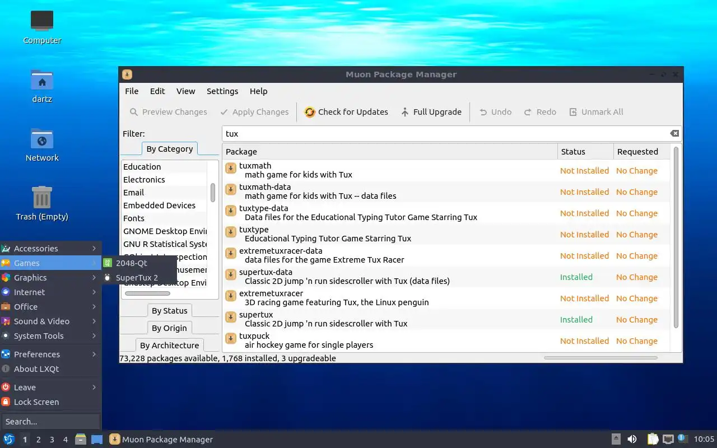Select the Network desktop icon
This screenshot has width=717, height=448.
(42, 144)
